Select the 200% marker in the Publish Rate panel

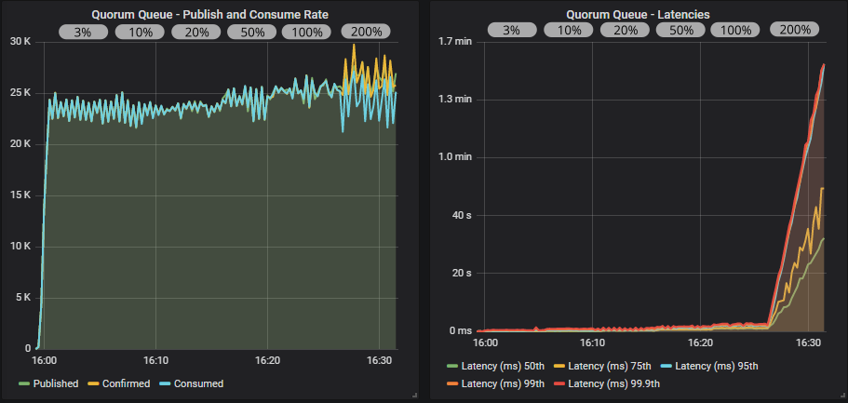(x=365, y=31)
